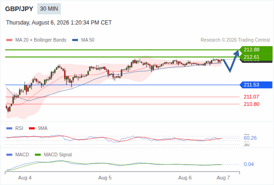
Task: Open the Research Trading Central copyright link
Action: [235, 40]
